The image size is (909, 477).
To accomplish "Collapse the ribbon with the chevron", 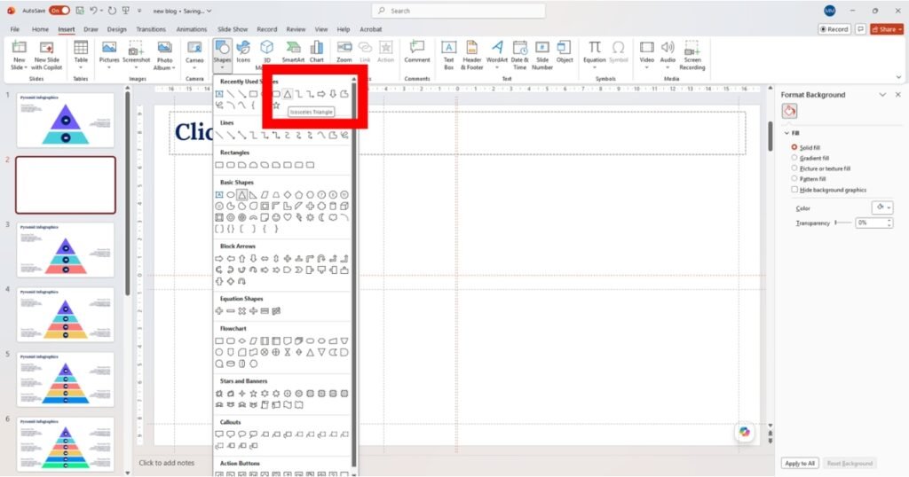I will click(x=899, y=77).
